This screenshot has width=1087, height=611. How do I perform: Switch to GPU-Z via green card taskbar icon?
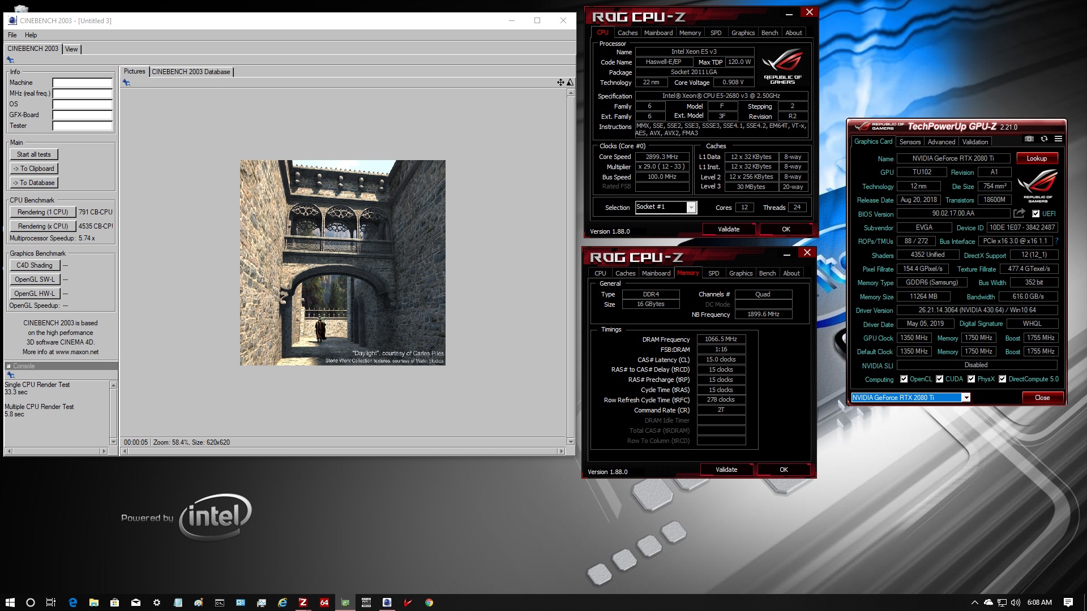pos(345,603)
